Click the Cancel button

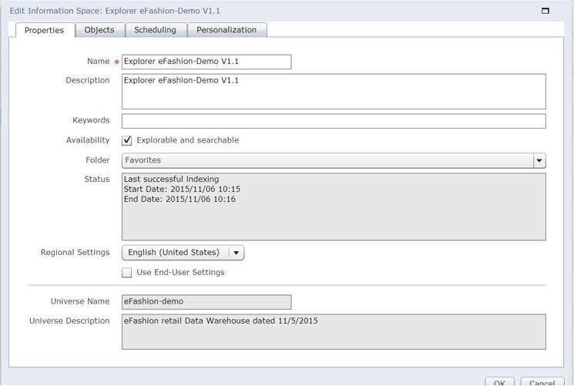[x=542, y=382]
